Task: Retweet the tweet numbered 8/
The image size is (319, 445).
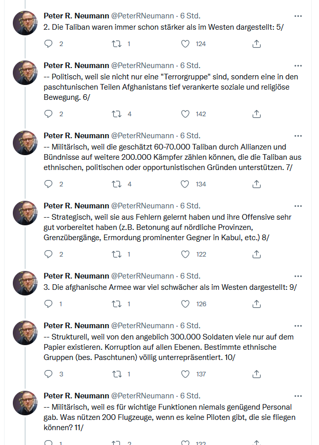Action: pos(116,254)
